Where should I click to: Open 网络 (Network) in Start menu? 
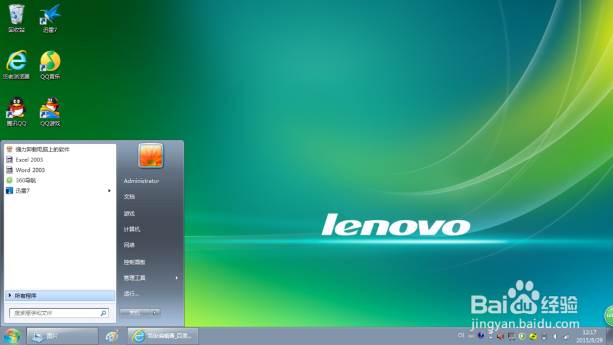(129, 245)
